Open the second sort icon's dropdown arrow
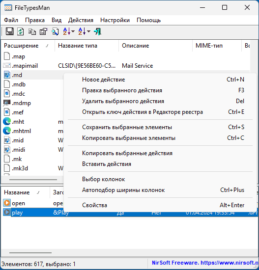 88,31
